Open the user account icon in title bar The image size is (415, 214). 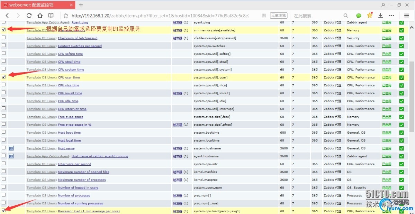click(x=383, y=5)
